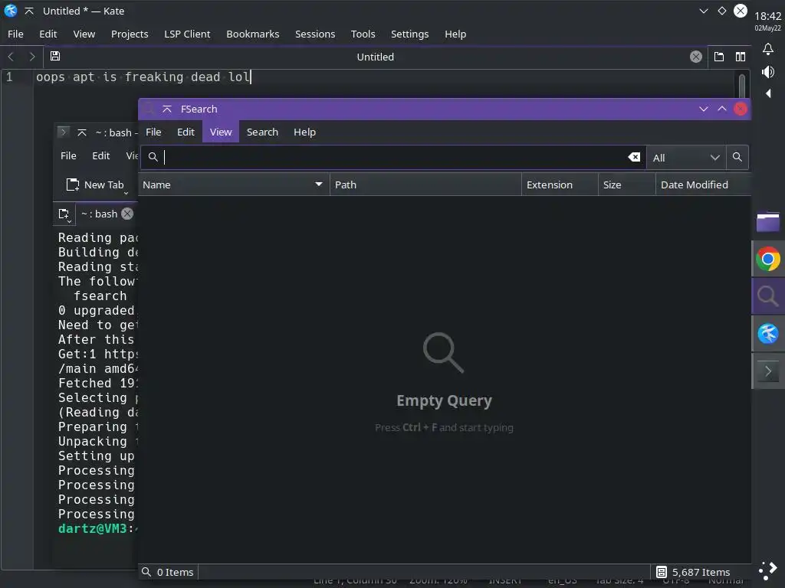This screenshot has width=785, height=588.
Task: Open Konsole's File menu
Action: click(68, 155)
